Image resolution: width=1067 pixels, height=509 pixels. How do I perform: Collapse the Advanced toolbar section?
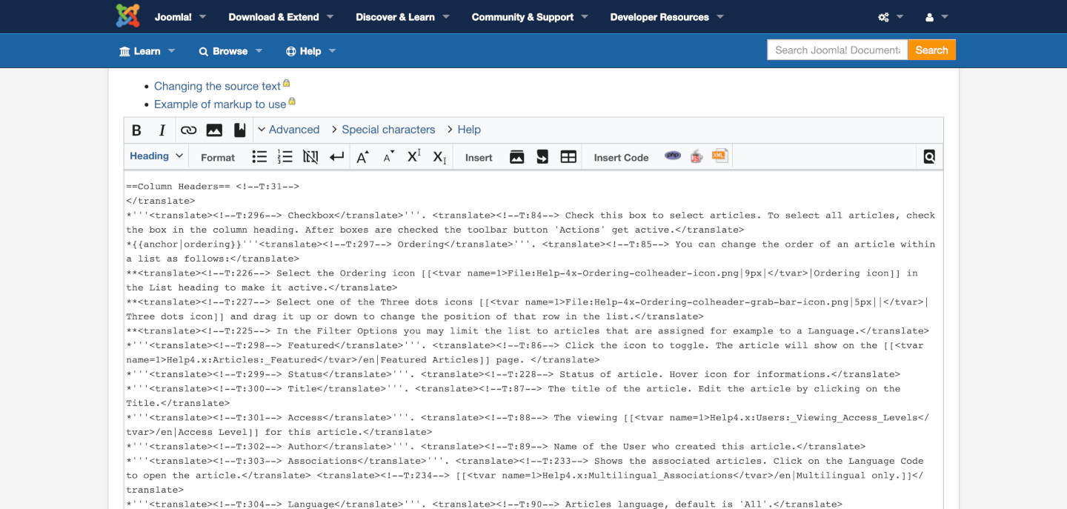288,130
